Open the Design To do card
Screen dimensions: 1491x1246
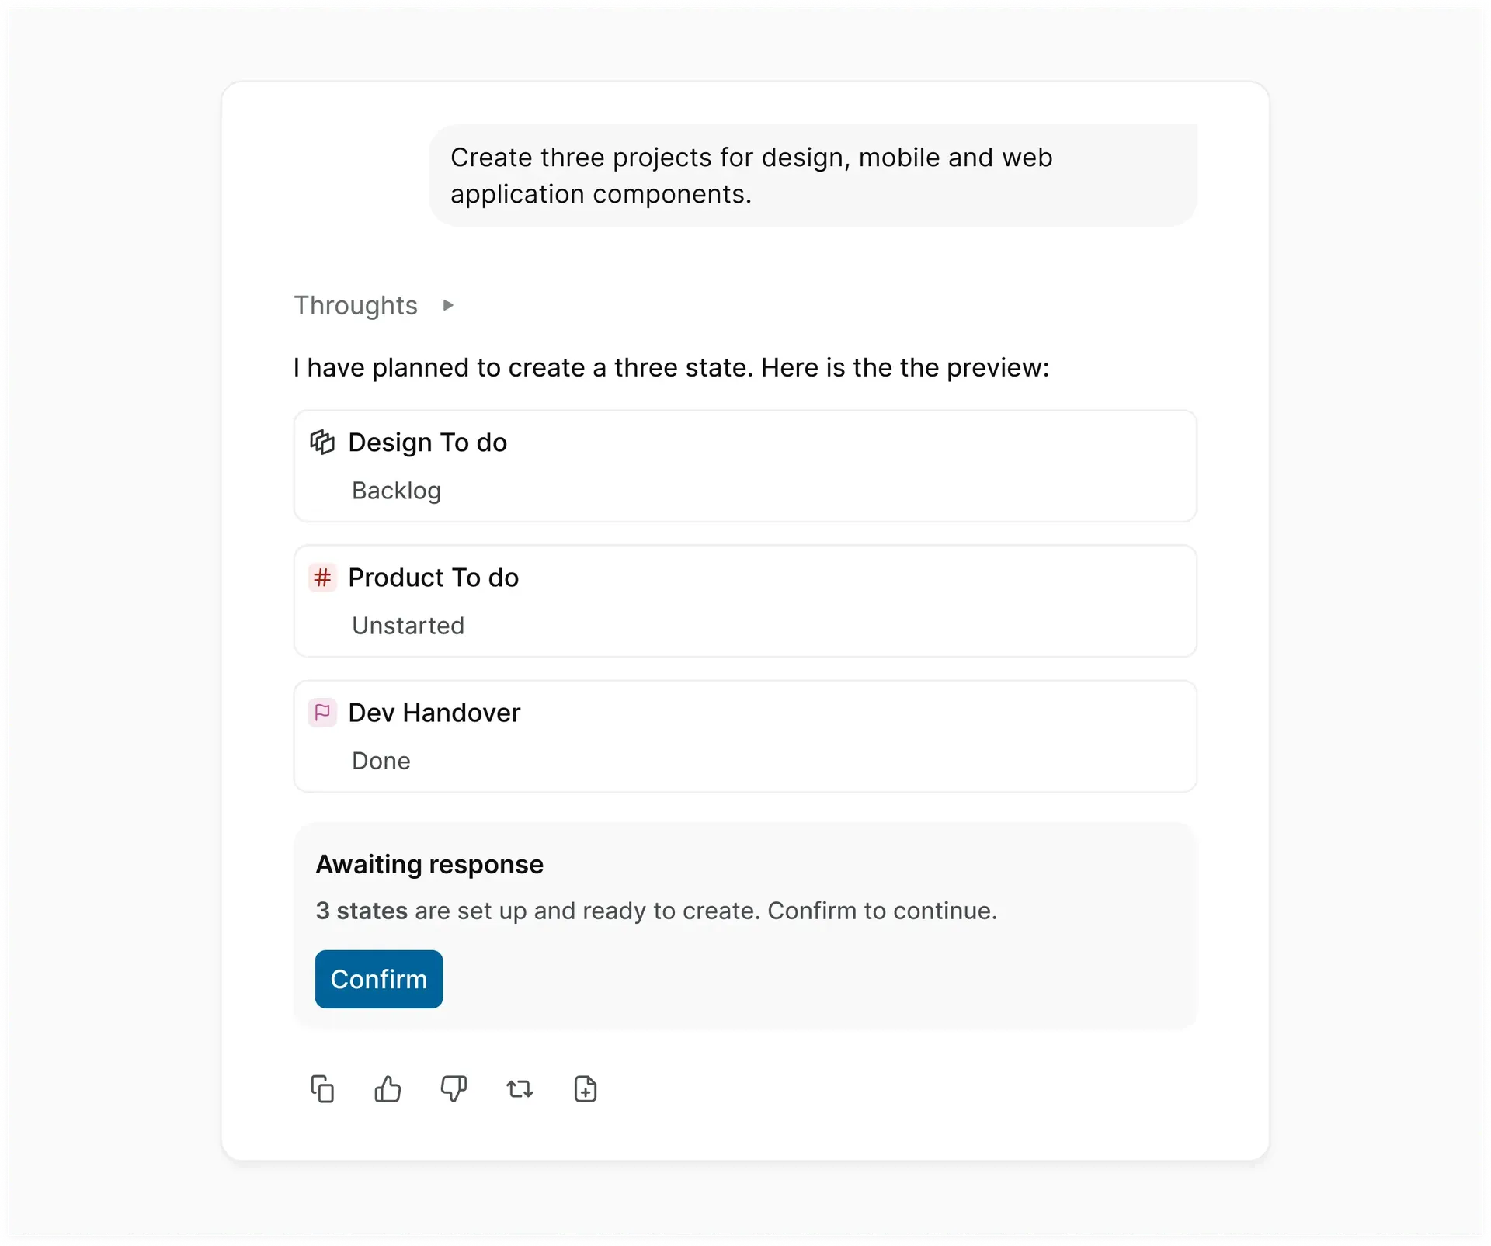[745, 466]
